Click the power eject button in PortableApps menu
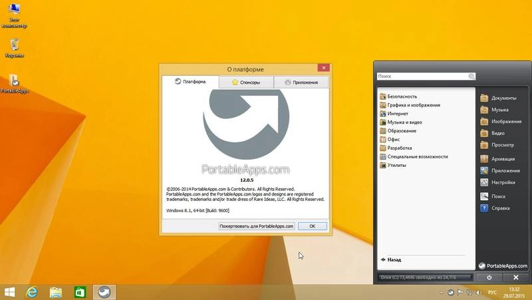 click(x=489, y=277)
